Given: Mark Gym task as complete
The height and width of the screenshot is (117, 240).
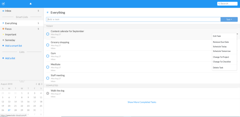Looking at the screenshot, I should [x=47, y=56].
